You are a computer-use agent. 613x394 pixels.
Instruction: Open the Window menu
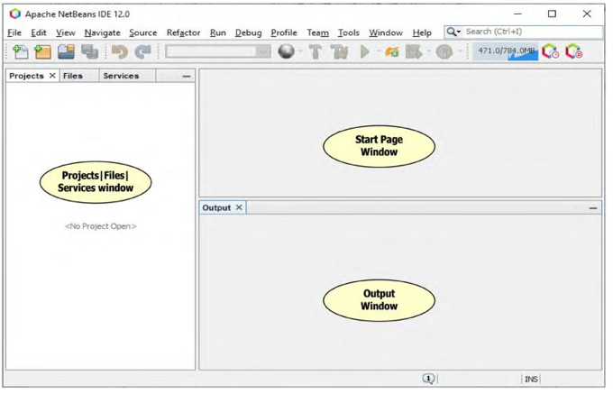[386, 32]
